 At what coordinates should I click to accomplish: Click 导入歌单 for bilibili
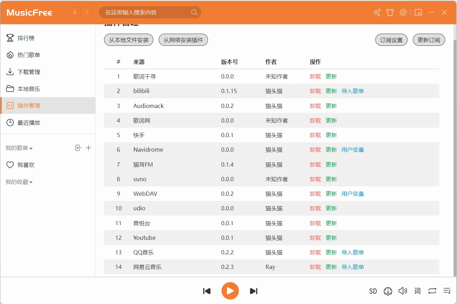[353, 91]
